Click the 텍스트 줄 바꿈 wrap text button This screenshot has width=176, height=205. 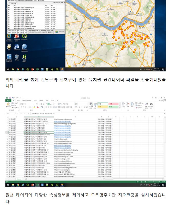point(63,104)
